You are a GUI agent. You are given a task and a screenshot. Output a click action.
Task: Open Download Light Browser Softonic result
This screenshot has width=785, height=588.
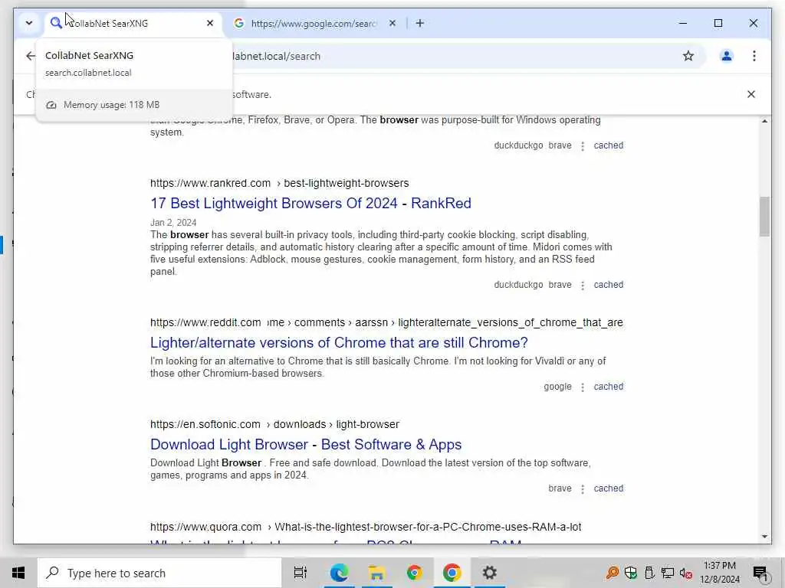[x=306, y=445]
